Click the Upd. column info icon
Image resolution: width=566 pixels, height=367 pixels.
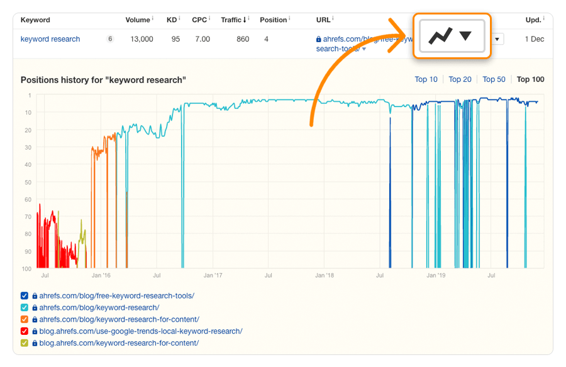[543, 18]
